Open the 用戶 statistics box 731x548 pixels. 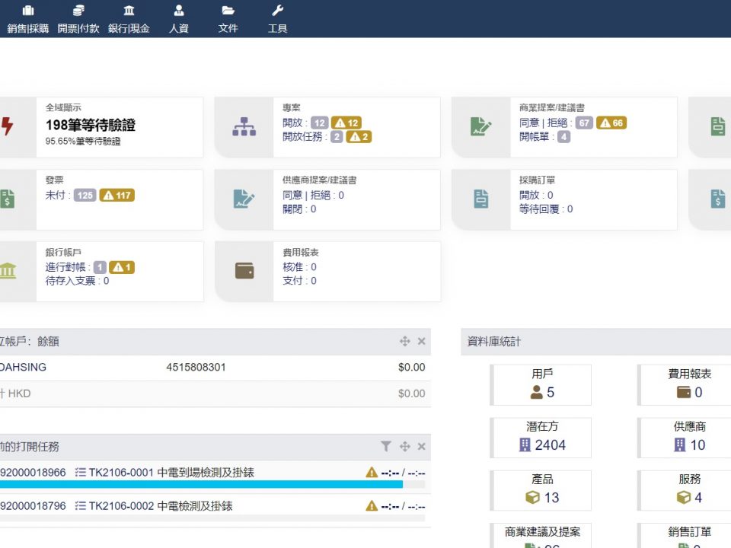click(x=542, y=384)
